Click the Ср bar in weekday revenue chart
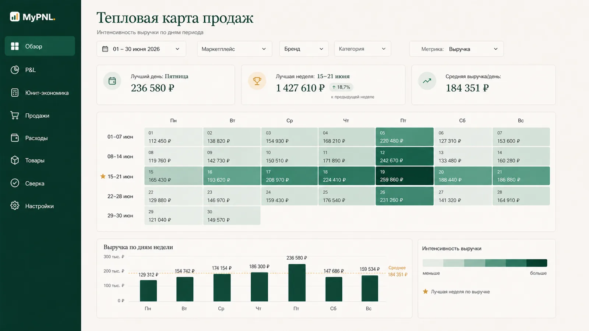The image size is (589, 331). [x=222, y=288]
